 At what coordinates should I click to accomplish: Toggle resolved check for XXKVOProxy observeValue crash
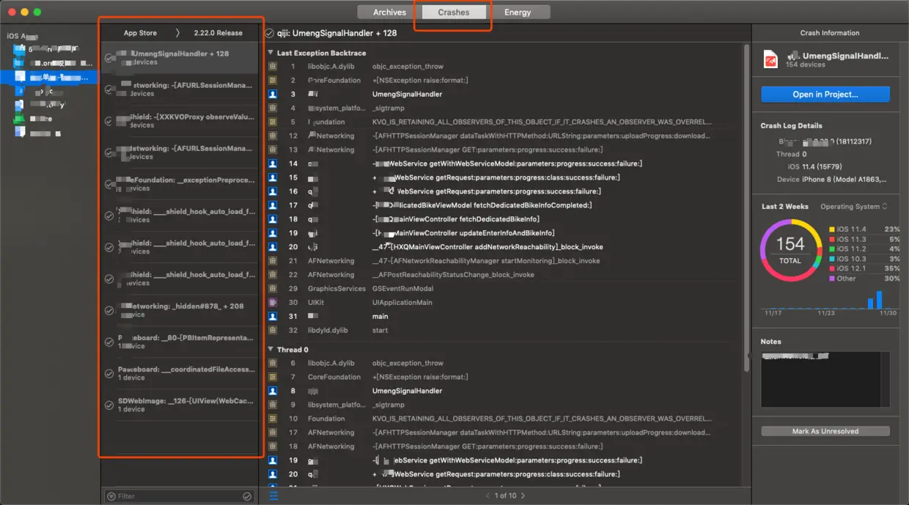coord(109,121)
